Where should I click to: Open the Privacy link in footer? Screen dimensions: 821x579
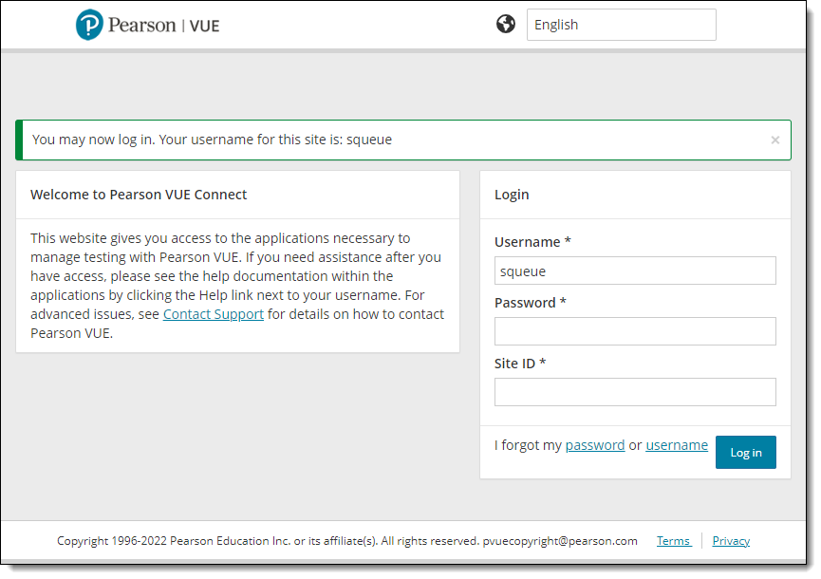click(731, 541)
